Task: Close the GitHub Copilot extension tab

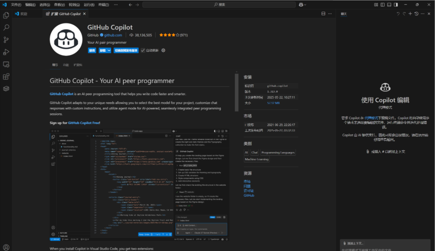Action: click(x=85, y=14)
